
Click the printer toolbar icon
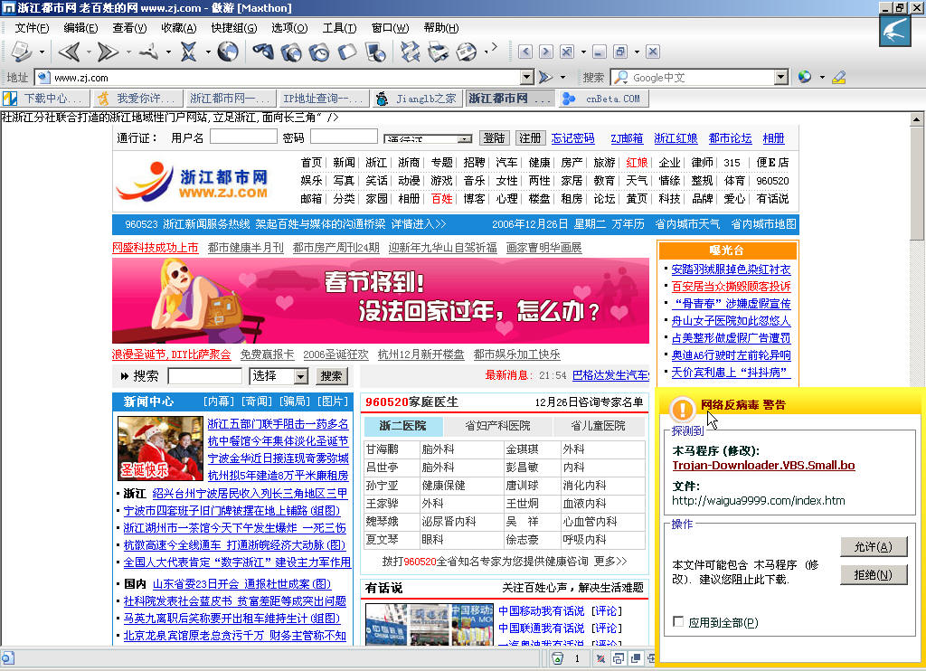coord(439,52)
